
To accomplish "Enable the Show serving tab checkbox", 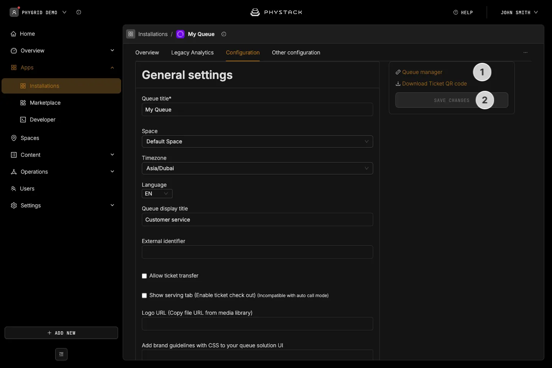I will click(145, 296).
